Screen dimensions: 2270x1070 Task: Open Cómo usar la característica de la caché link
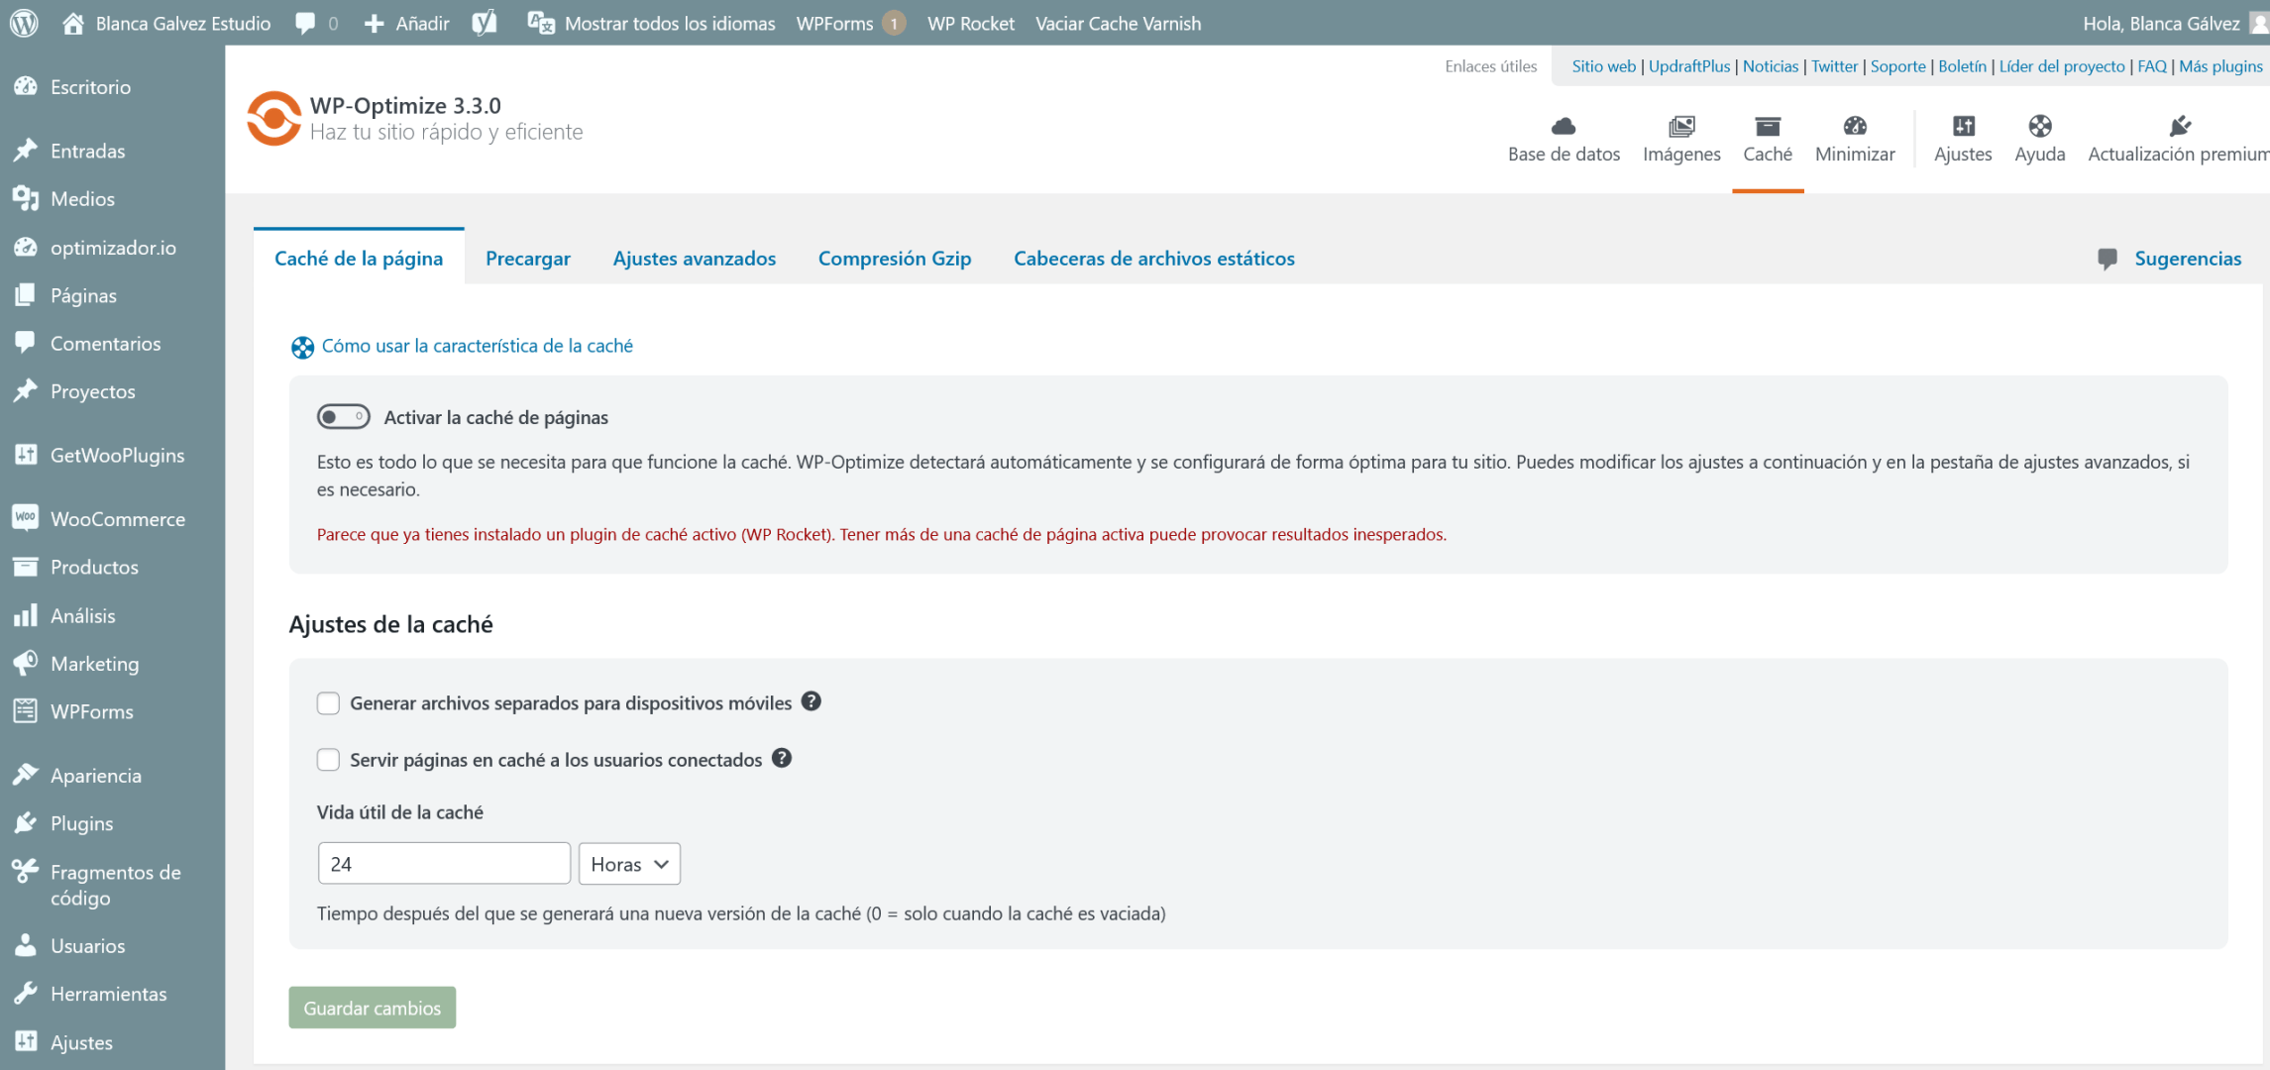click(478, 346)
